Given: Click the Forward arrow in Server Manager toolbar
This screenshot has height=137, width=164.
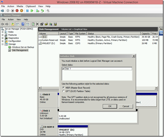Looking at the screenshot, I should [7, 24].
